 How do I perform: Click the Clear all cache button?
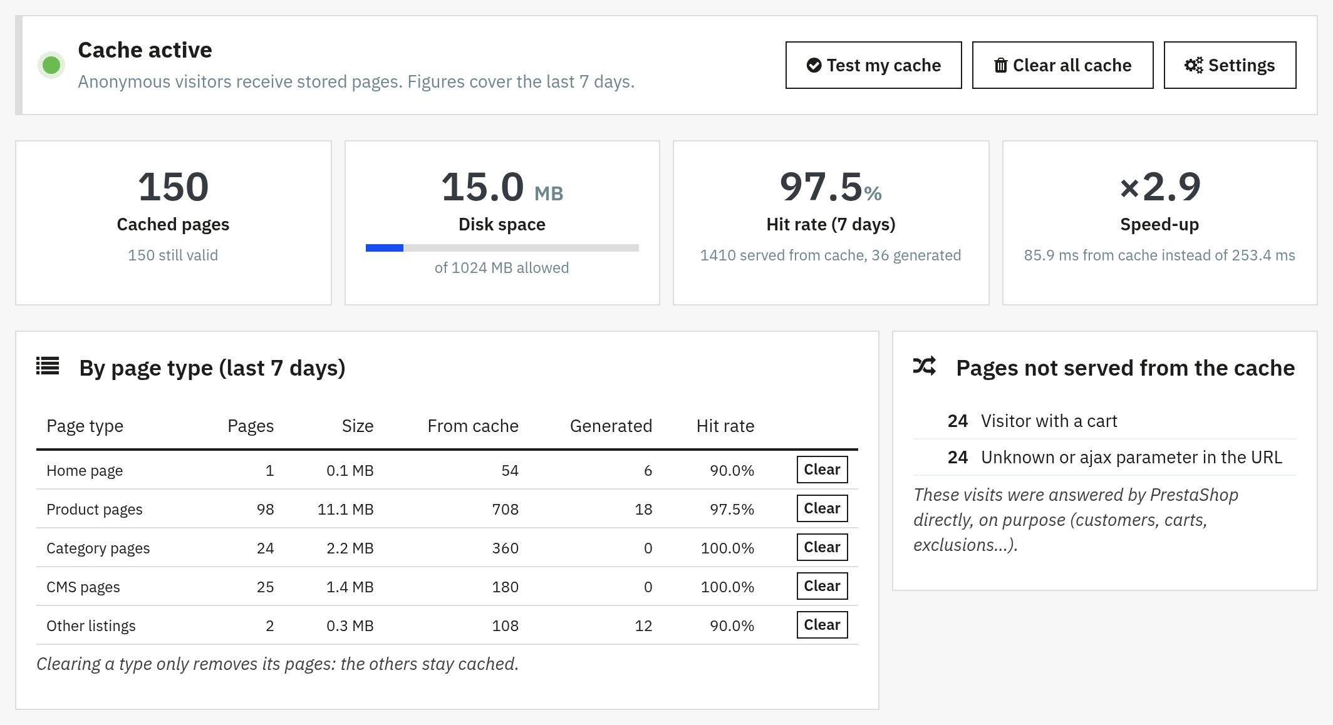(x=1062, y=65)
